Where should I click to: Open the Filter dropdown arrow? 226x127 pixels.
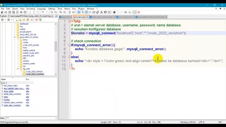56,118
